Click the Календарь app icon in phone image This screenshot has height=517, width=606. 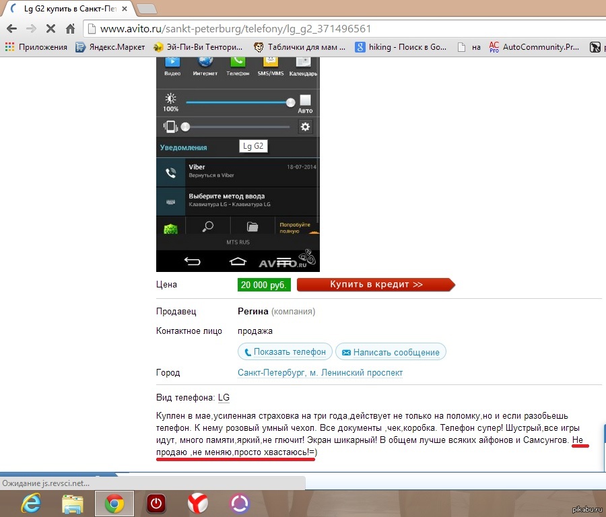pos(304,66)
